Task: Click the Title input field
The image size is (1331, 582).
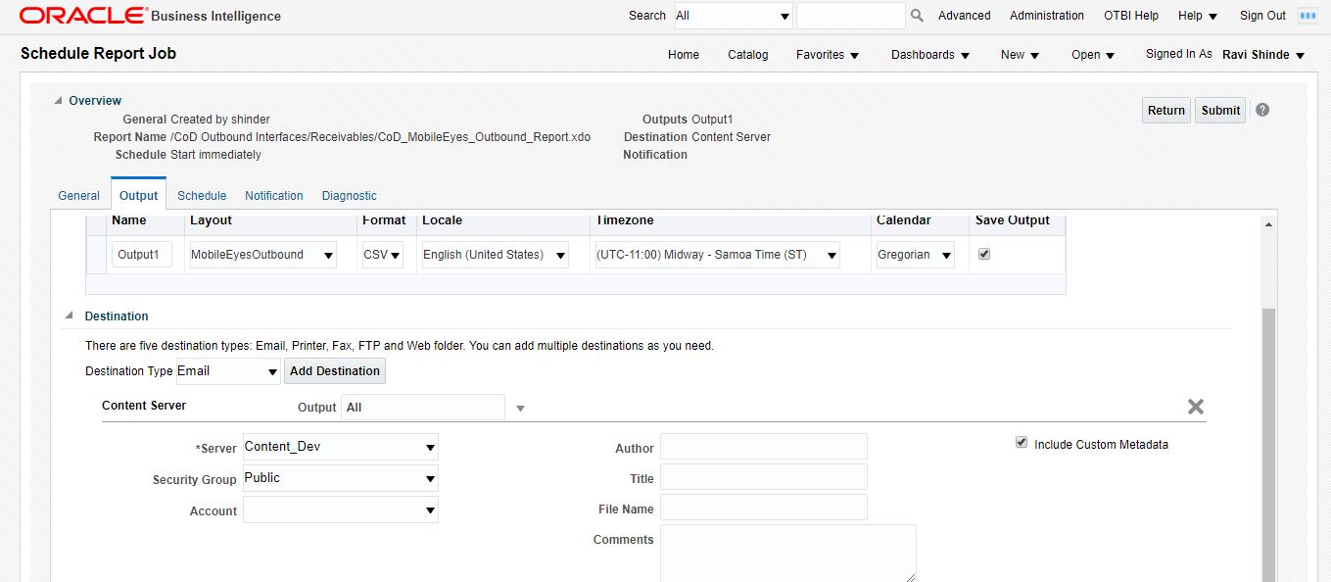Action: (x=764, y=477)
